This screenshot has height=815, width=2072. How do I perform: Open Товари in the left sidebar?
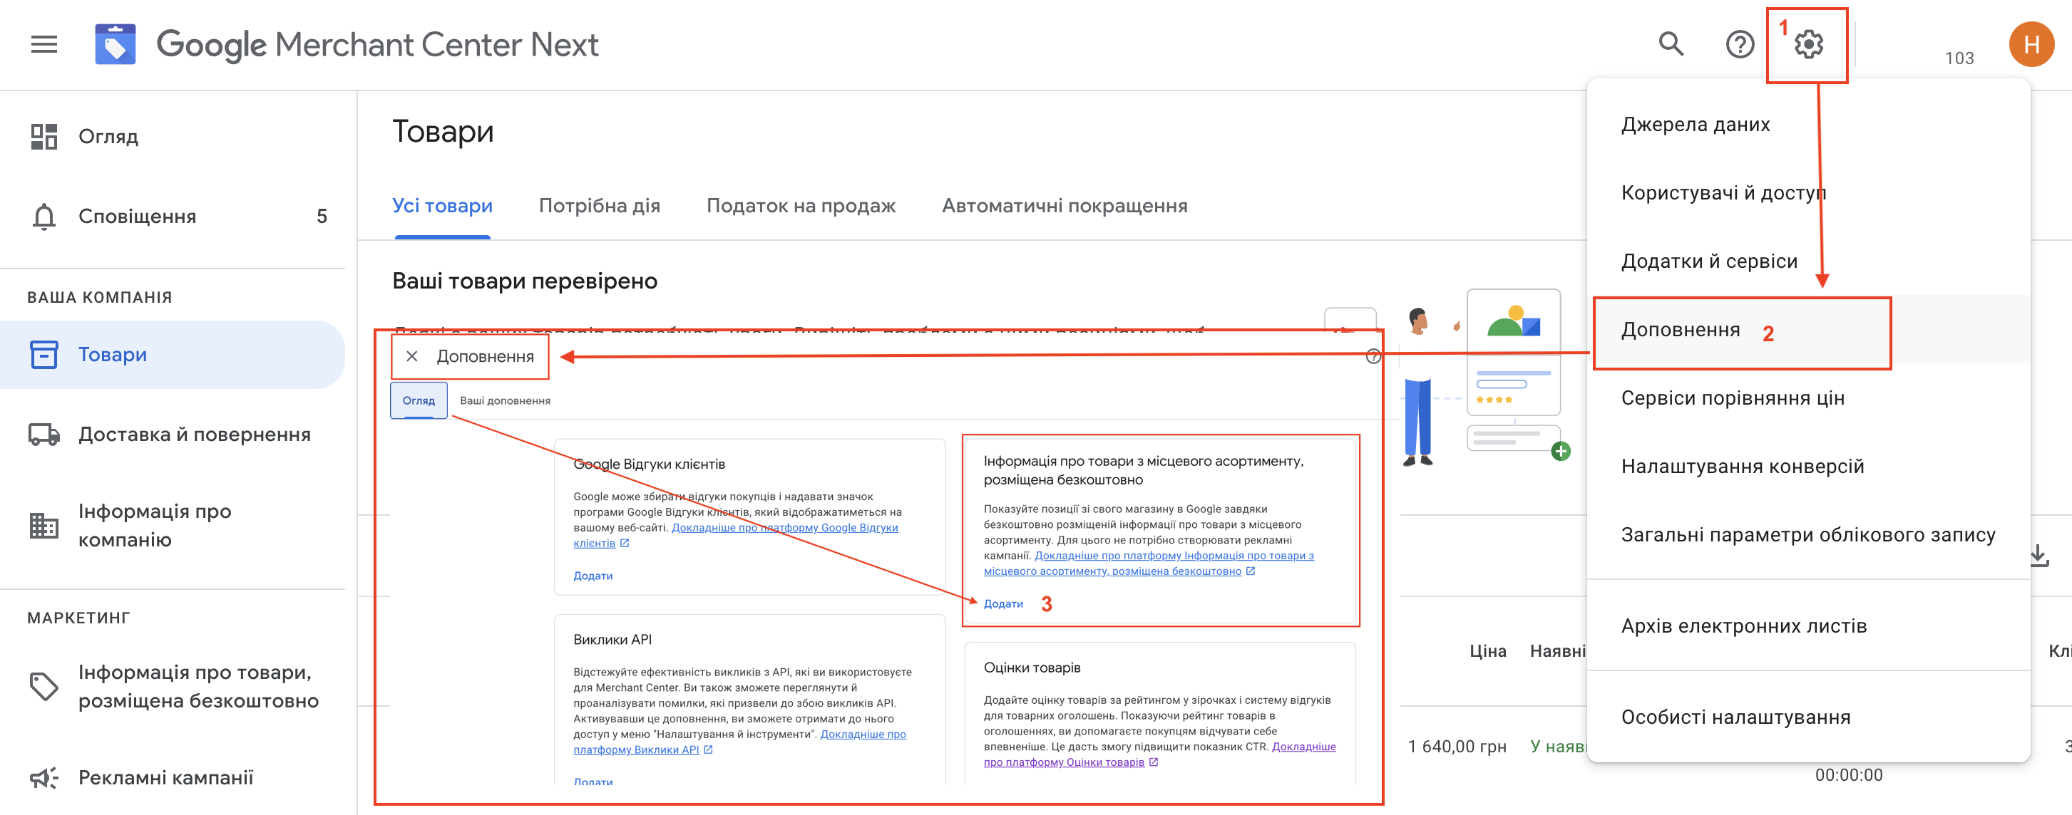(172, 355)
